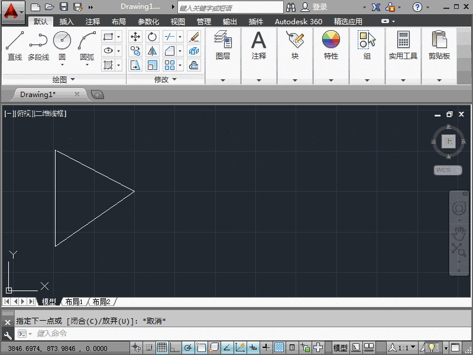Image resolution: width=473 pixels, height=355 pixels.
Task: Select the Rotate tool in the Modify panel
Action: tap(153, 37)
